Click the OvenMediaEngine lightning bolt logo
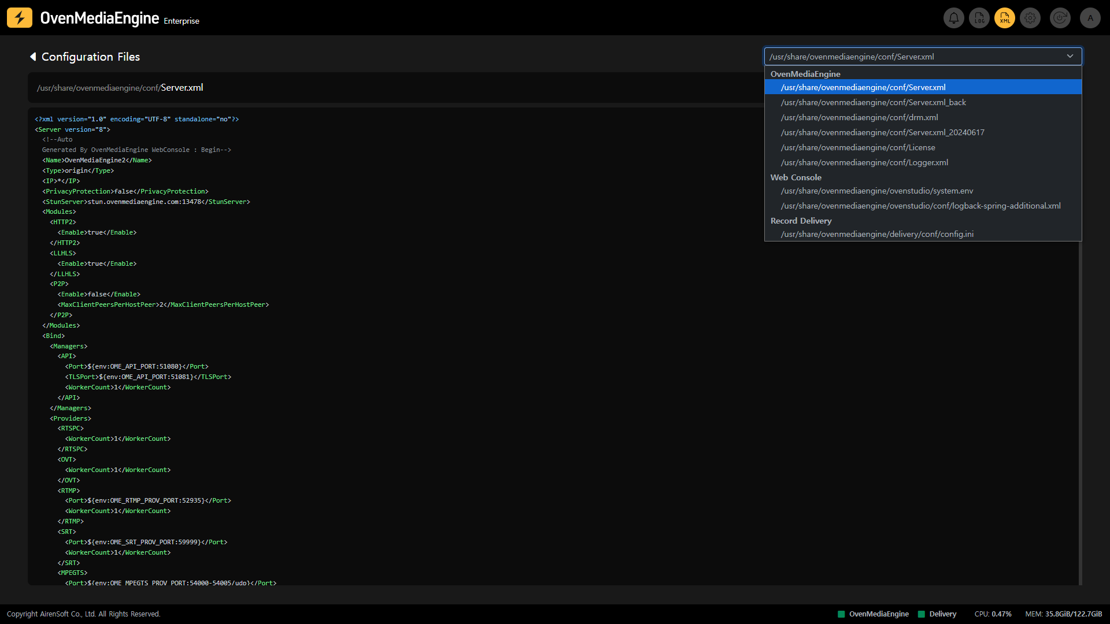The width and height of the screenshot is (1110, 624). tap(20, 18)
